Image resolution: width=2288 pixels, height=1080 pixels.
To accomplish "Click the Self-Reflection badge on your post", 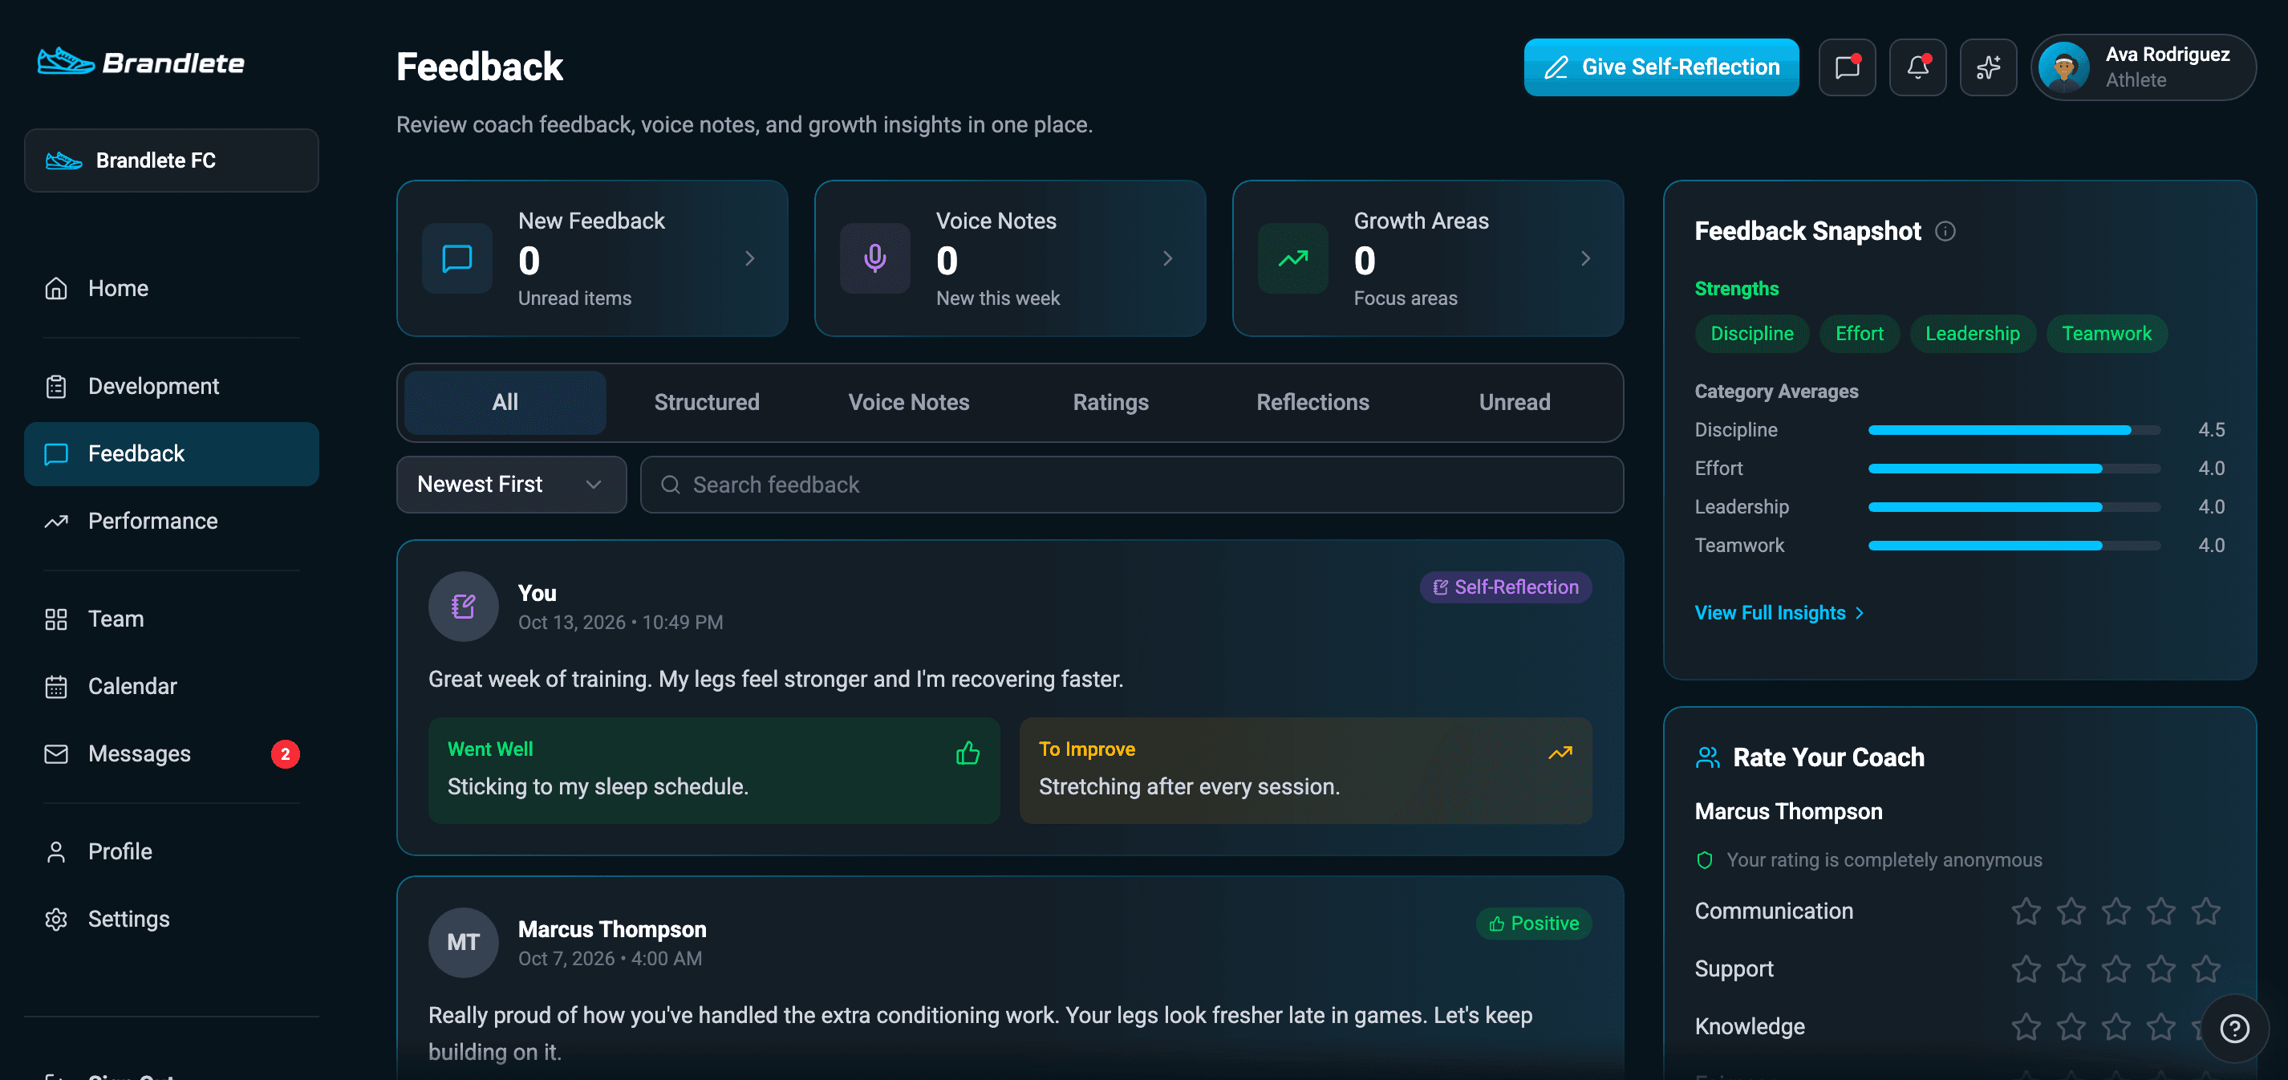I will click(1506, 587).
